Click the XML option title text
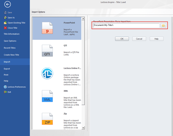 [x=66, y=91]
